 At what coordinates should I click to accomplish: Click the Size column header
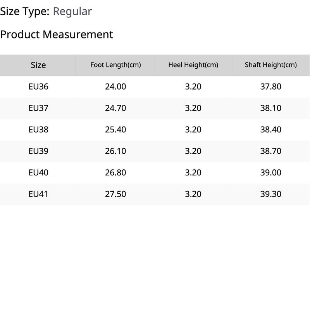38,65
